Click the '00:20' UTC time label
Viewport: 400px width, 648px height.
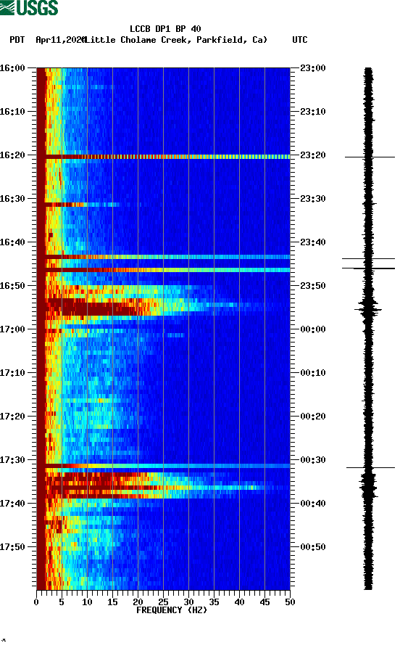(313, 417)
